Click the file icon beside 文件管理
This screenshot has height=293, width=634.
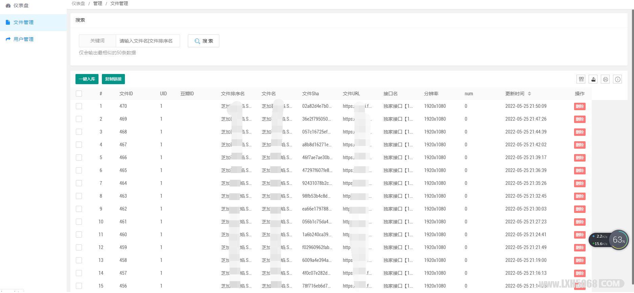pos(8,22)
